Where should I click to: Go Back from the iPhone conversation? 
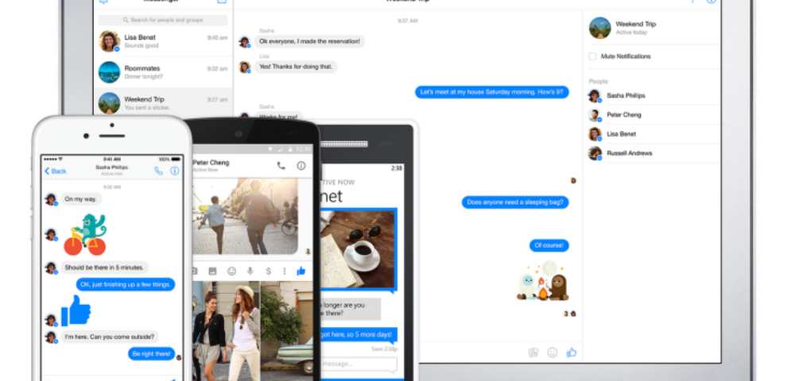(x=56, y=171)
